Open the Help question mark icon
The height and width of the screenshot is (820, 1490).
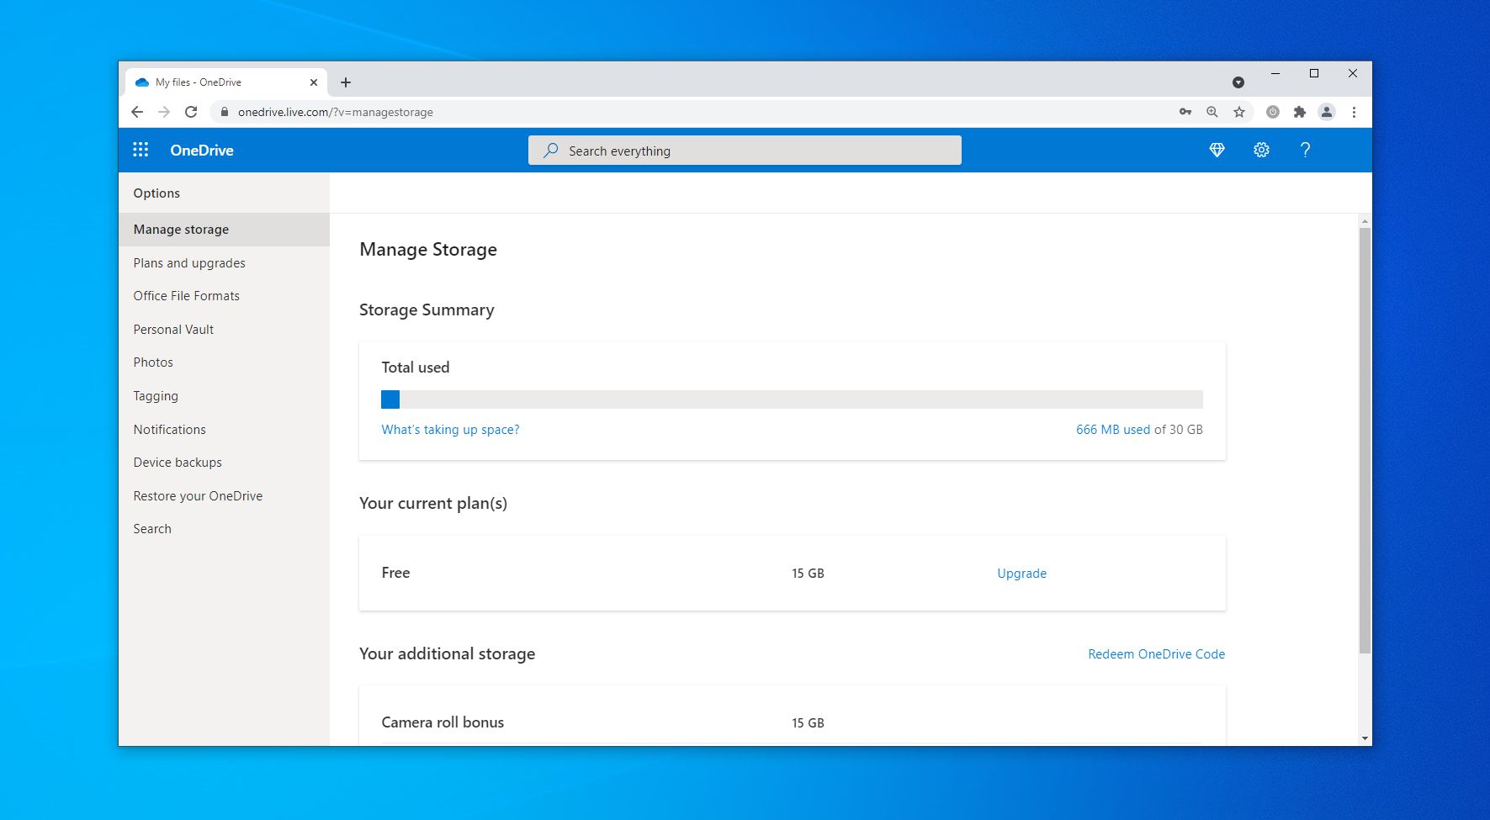point(1305,150)
